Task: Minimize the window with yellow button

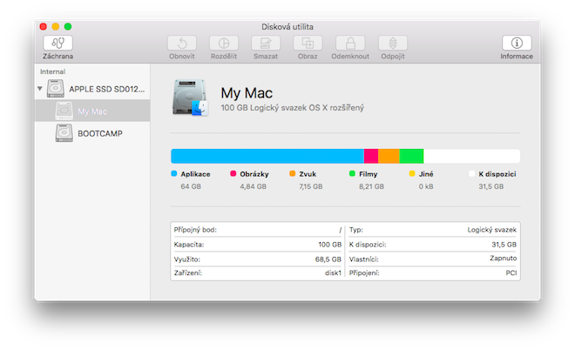Action: tap(56, 26)
